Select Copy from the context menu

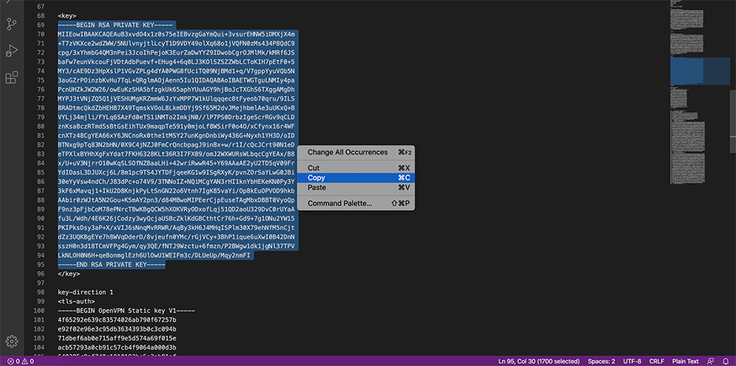(x=317, y=177)
